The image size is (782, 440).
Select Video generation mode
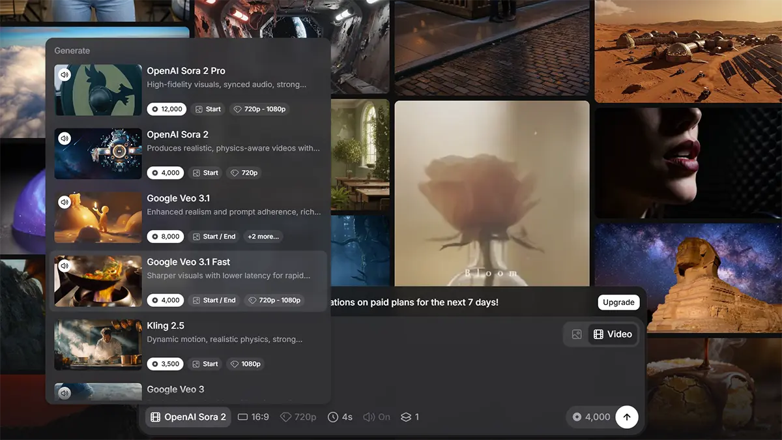pyautogui.click(x=613, y=334)
